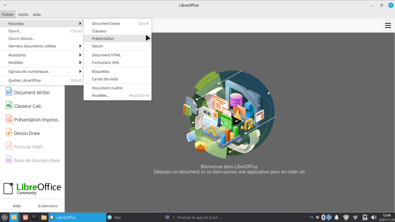395x222 pixels.
Task: Click the Formule Math icon
Action: (9, 147)
